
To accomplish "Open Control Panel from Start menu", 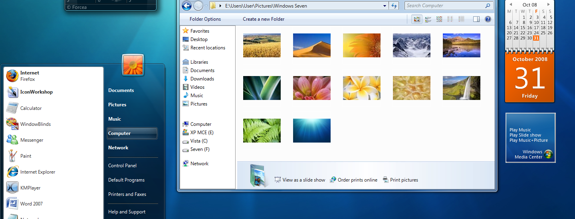I will click(x=122, y=166).
